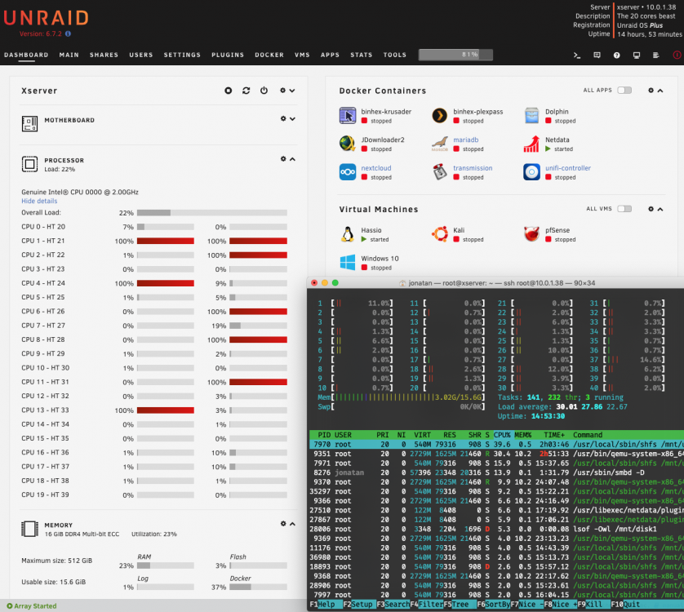Open the Dolphin container icon

coord(531,116)
